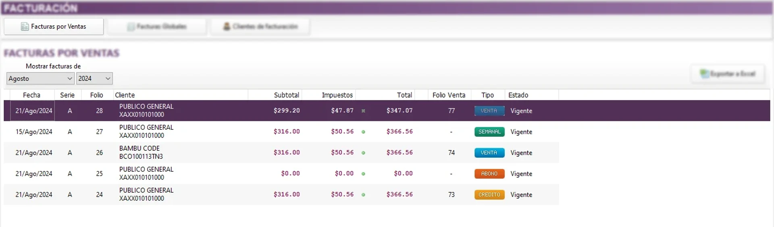This screenshot has height=227, width=774.
Task: Click the Total column header
Action: pyautogui.click(x=404, y=95)
